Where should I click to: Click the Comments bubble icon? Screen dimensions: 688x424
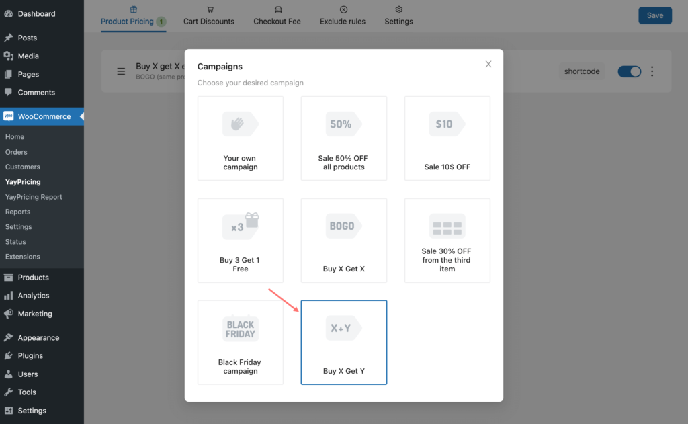click(8, 92)
